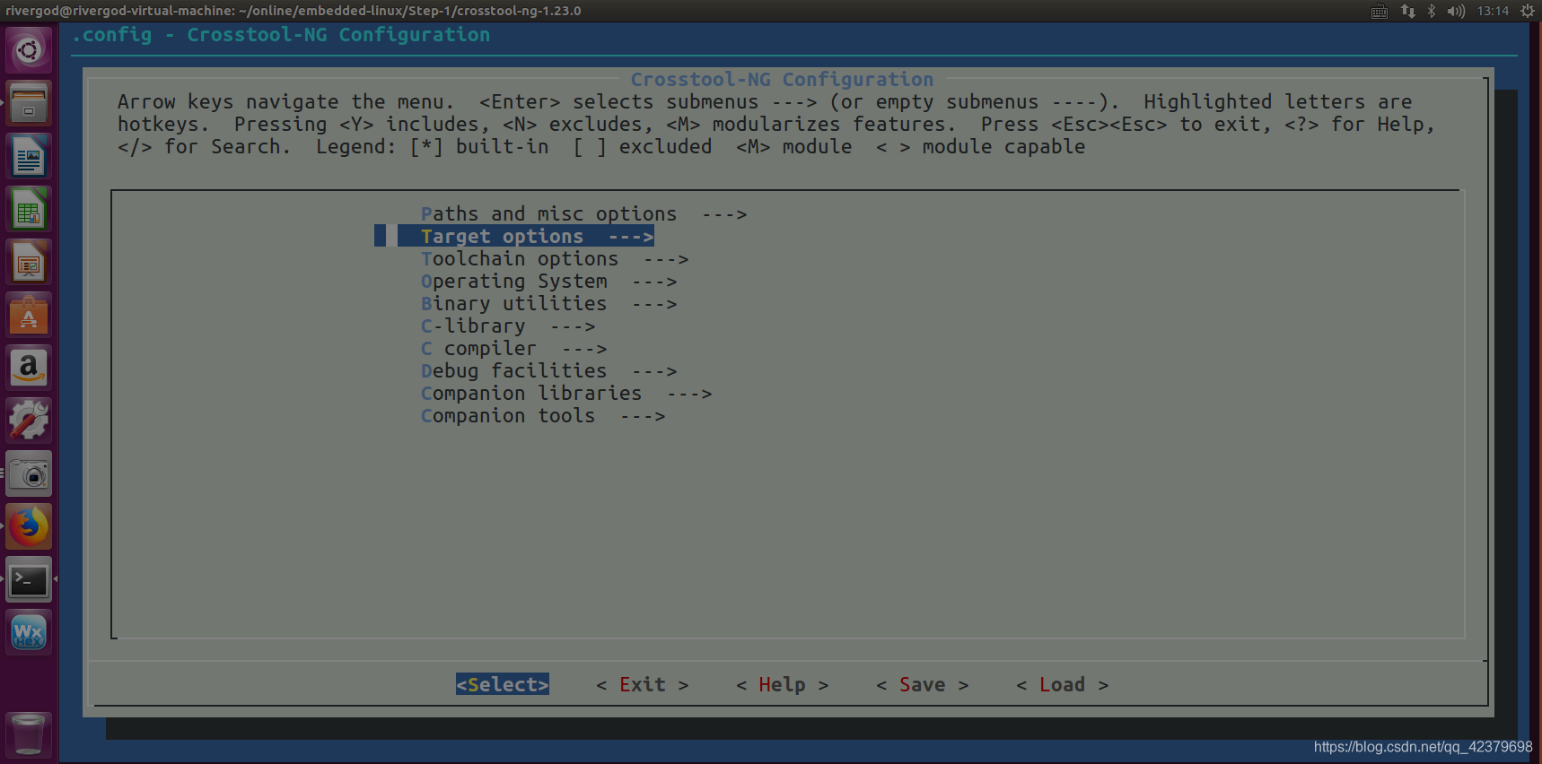Open Operating System submenu
1542x764 pixels.
548,282
